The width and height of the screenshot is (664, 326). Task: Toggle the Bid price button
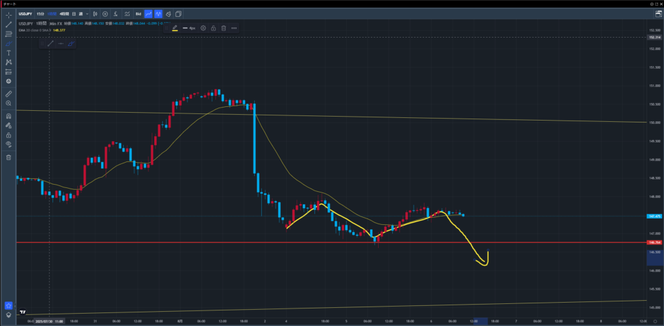click(x=138, y=14)
